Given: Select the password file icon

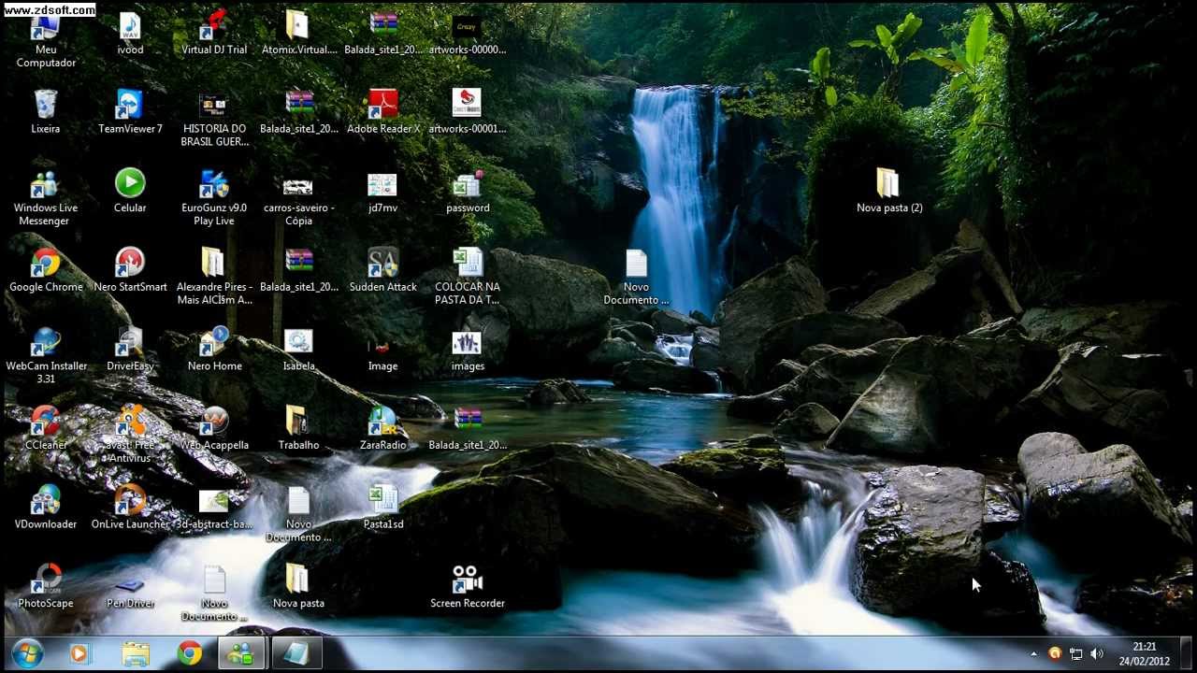Looking at the screenshot, I should (x=467, y=191).
